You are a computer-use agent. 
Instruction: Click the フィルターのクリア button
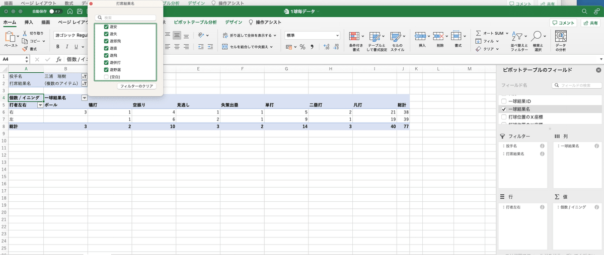[x=136, y=86]
